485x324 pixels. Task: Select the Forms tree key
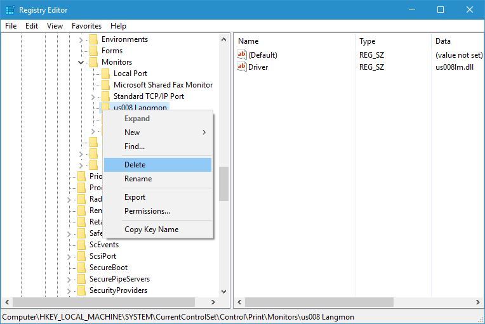click(x=112, y=51)
